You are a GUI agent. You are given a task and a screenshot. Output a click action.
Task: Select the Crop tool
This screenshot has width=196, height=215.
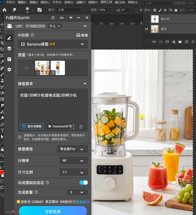(x=2, y=49)
